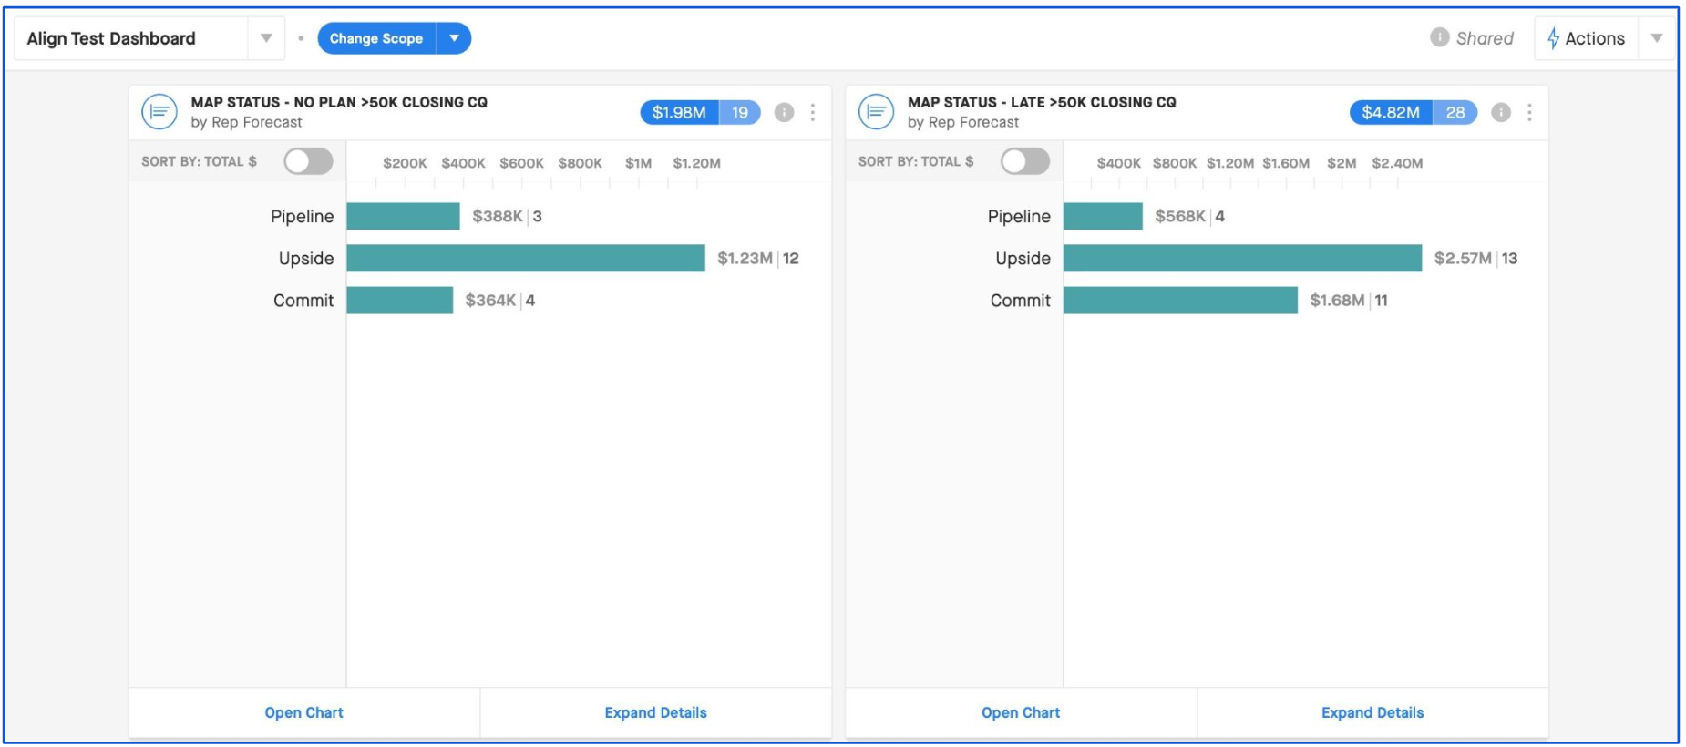Click the 28 count badge
This screenshot has height=747, width=1686.
[1455, 112]
